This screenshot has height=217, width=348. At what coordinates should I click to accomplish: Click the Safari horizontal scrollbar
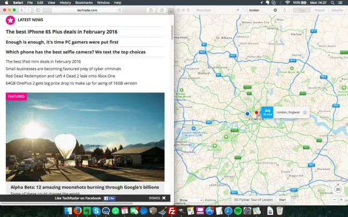pyautogui.click(x=66, y=203)
